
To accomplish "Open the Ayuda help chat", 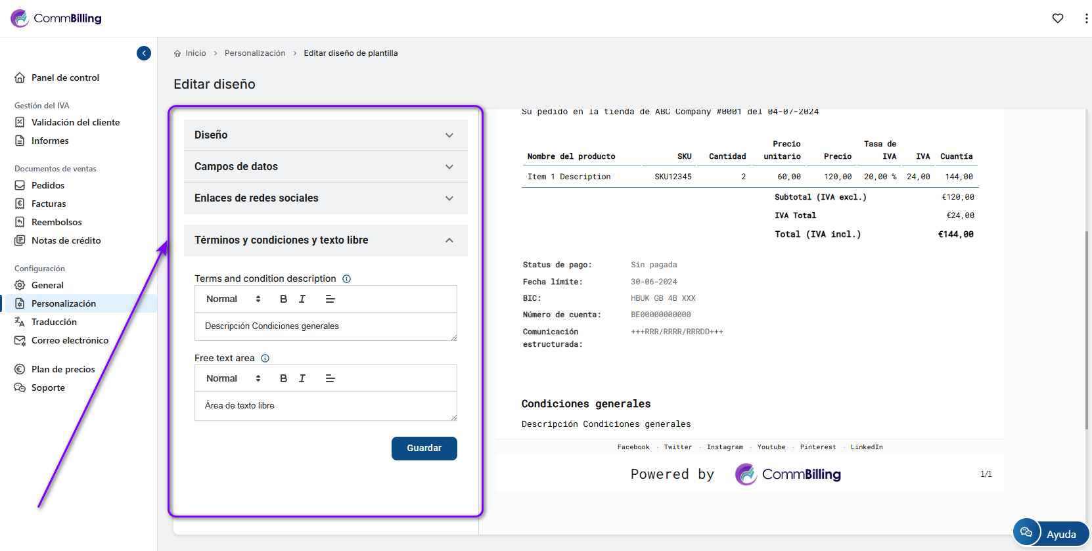I will coord(1051,533).
